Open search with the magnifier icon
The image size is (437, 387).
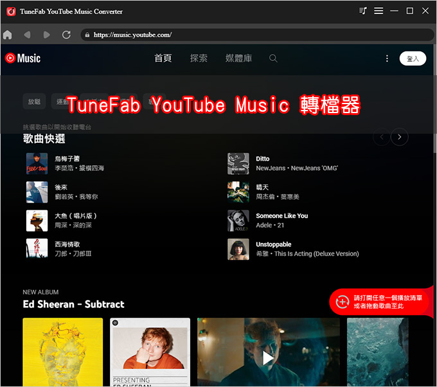click(273, 59)
